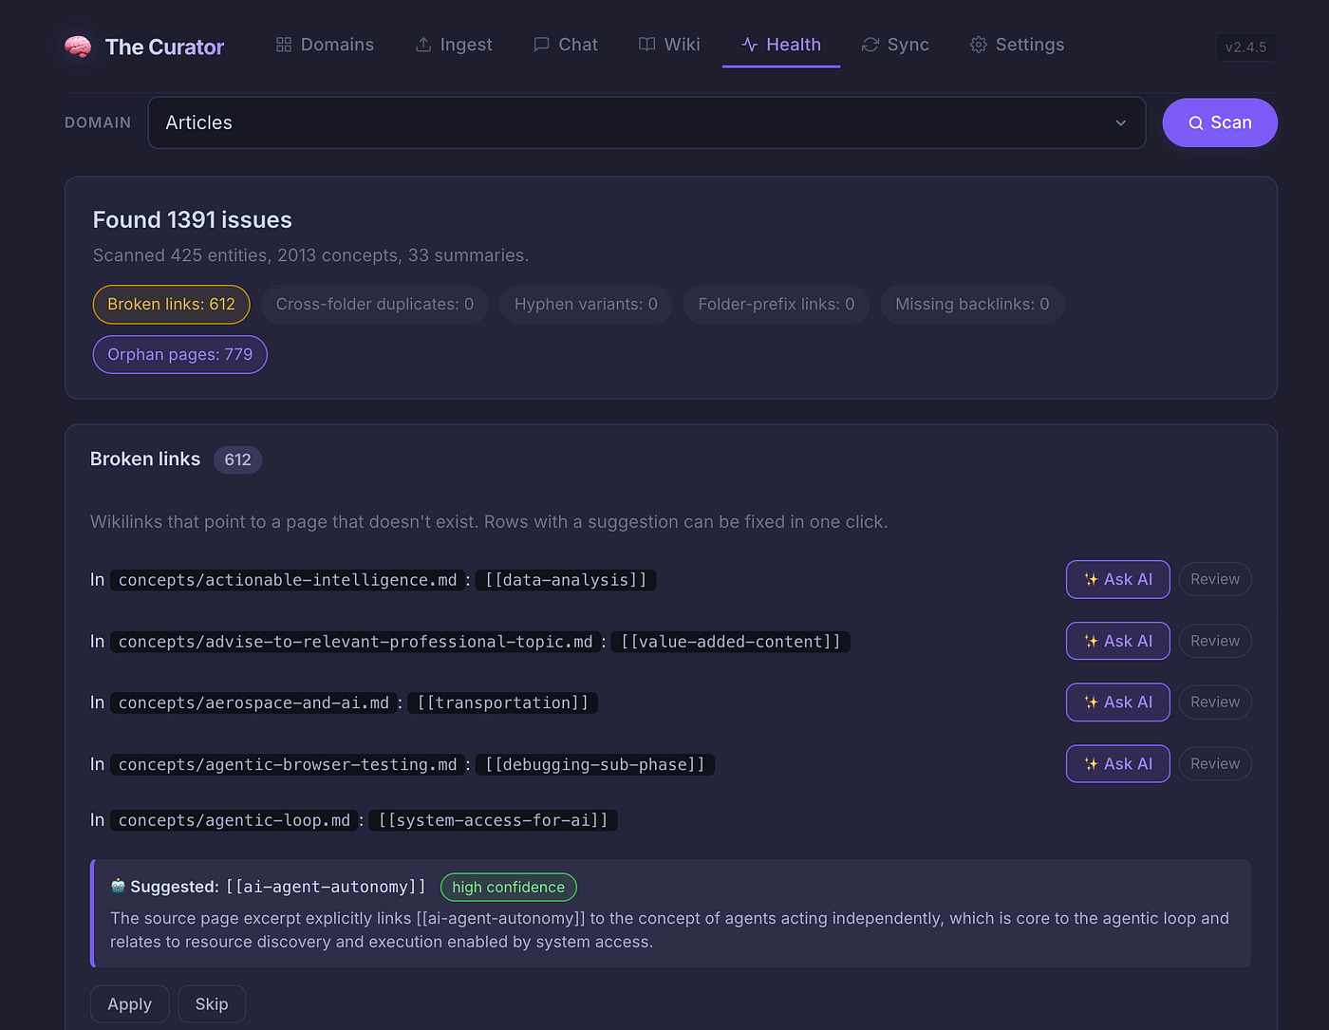
Task: Review the agentic-browser-testing.md broken link
Action: click(x=1215, y=764)
